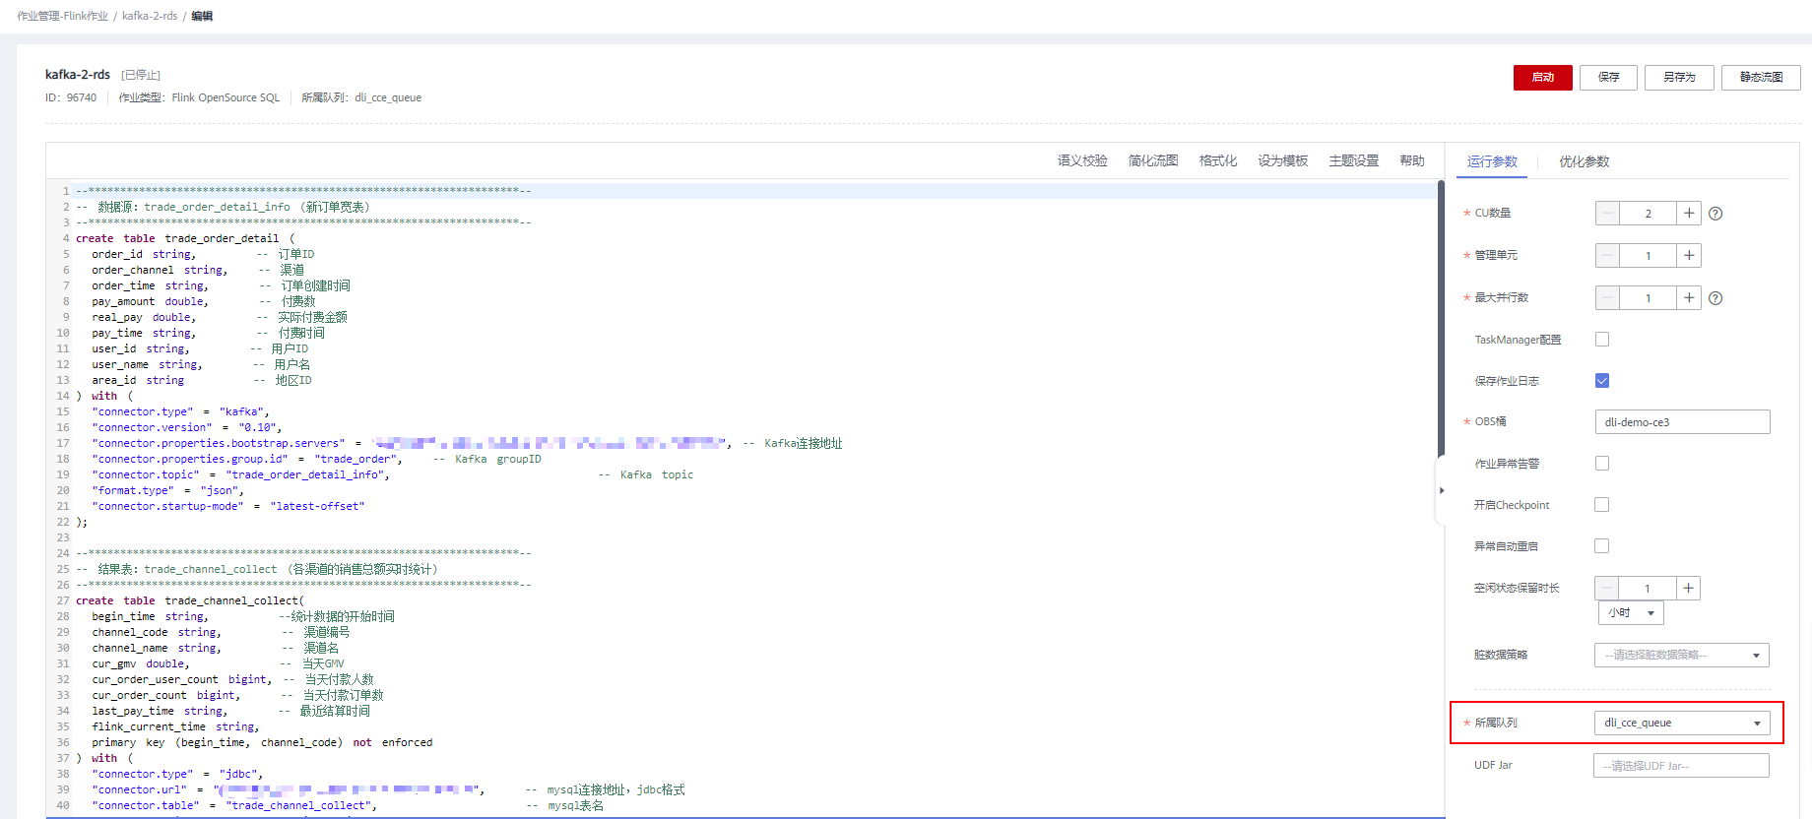Click the plus button for 管理单元
The image size is (1812, 819).
(x=1689, y=256)
